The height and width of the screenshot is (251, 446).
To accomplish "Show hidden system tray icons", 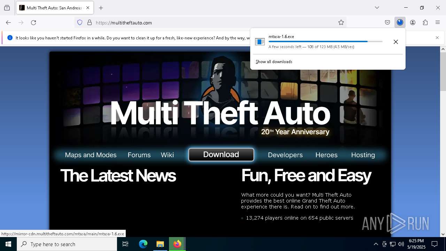I will [x=376, y=244].
